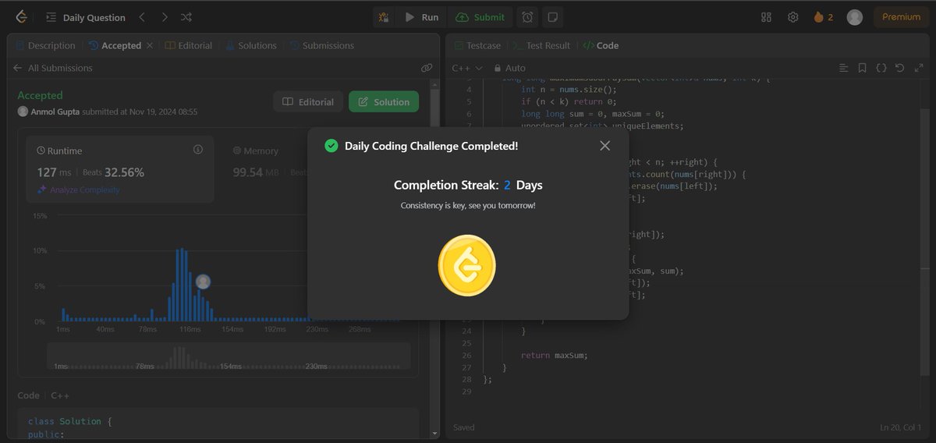Switch to the Test Result tab
This screenshot has width=936, height=443.
click(x=541, y=45)
